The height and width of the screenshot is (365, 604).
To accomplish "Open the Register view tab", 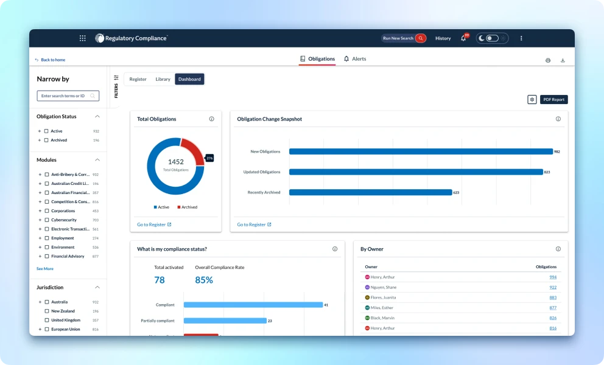I will 138,79.
